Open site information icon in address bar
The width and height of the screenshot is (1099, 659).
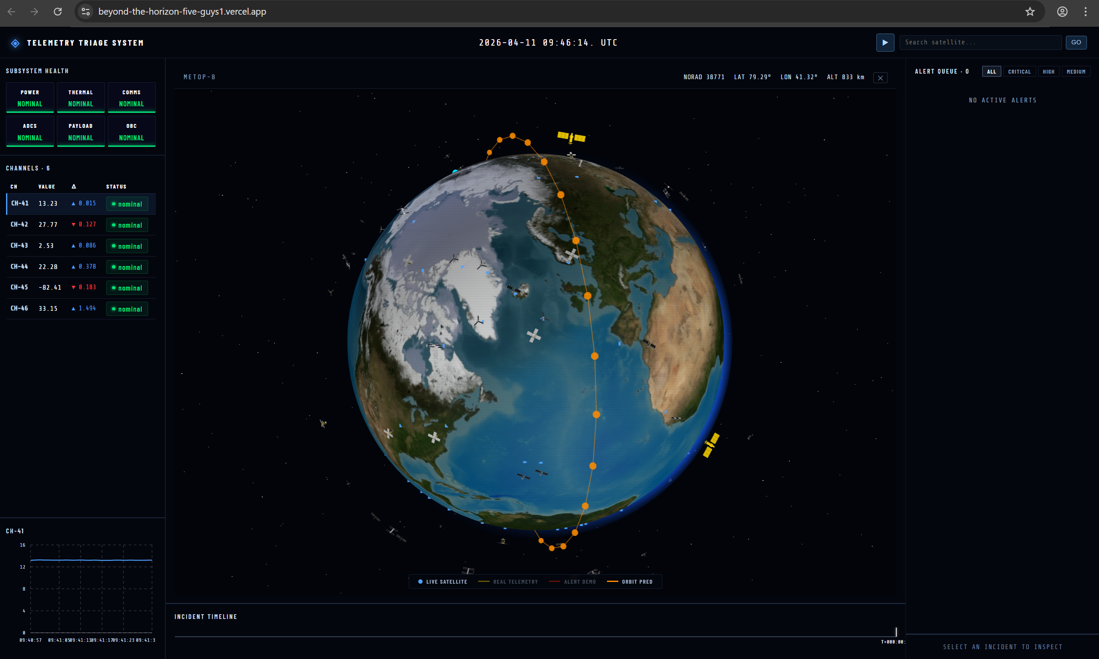point(86,12)
